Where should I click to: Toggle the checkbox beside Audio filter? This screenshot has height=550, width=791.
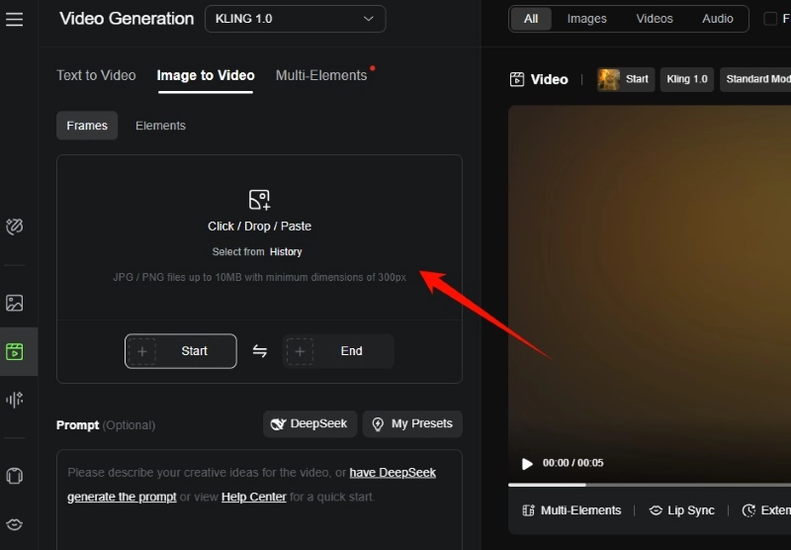coord(770,19)
